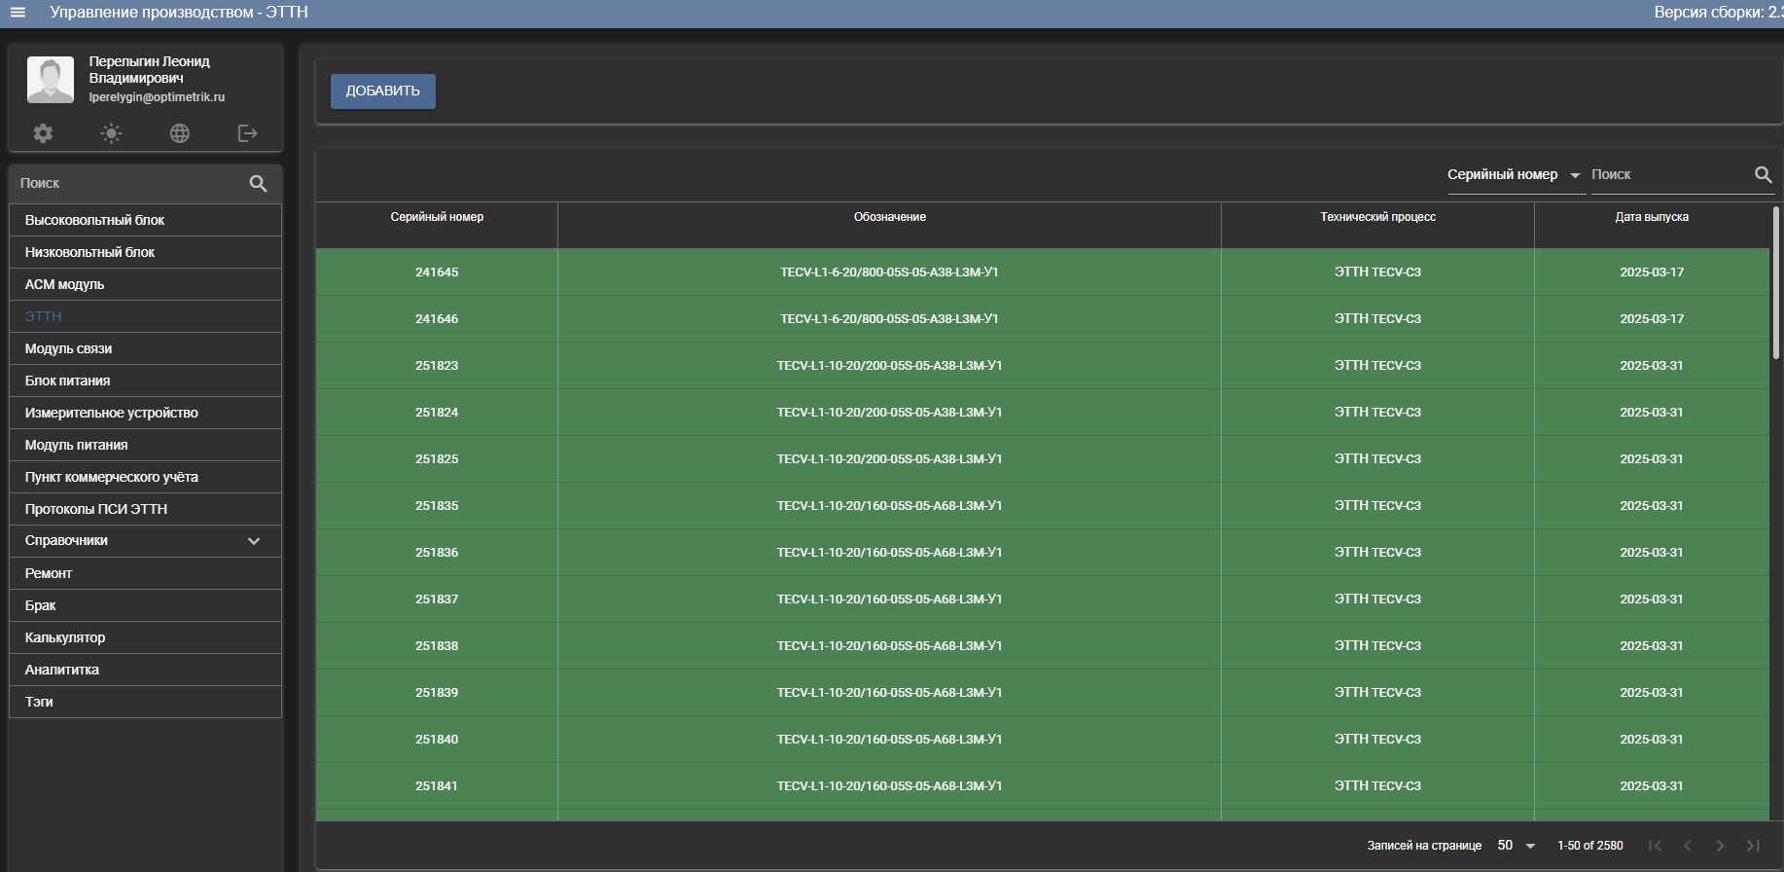Expand the Справочники menu section
1784x872 pixels.
pyautogui.click(x=145, y=541)
